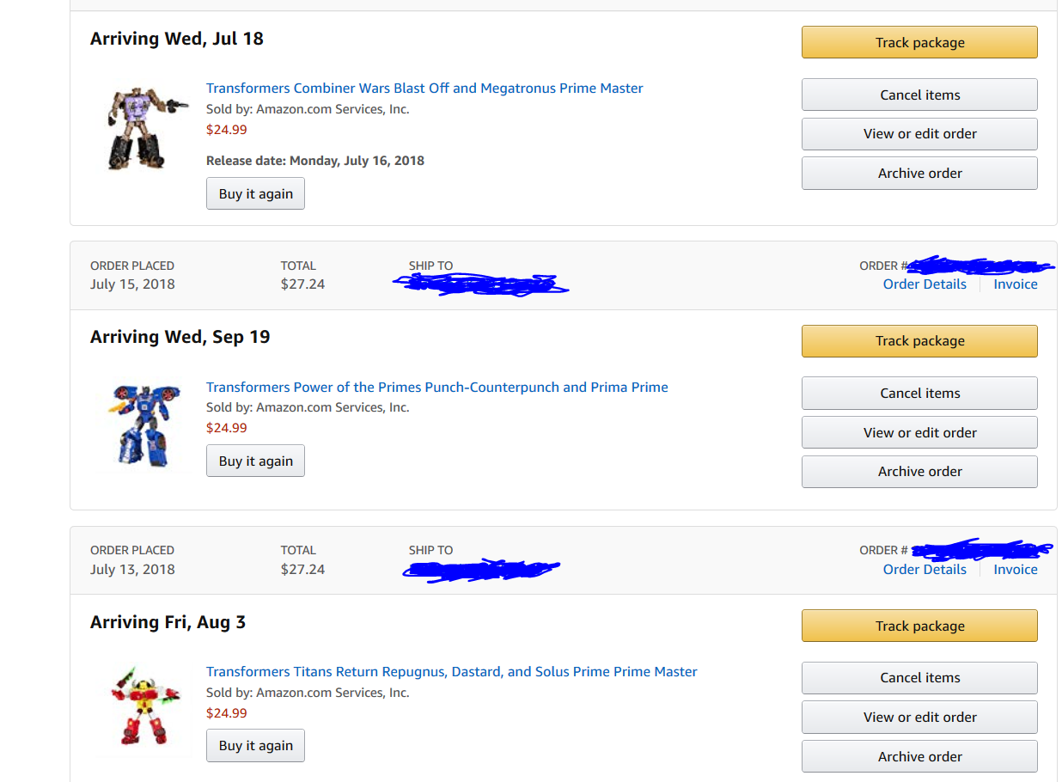View or edit the Blast Off order

point(919,134)
